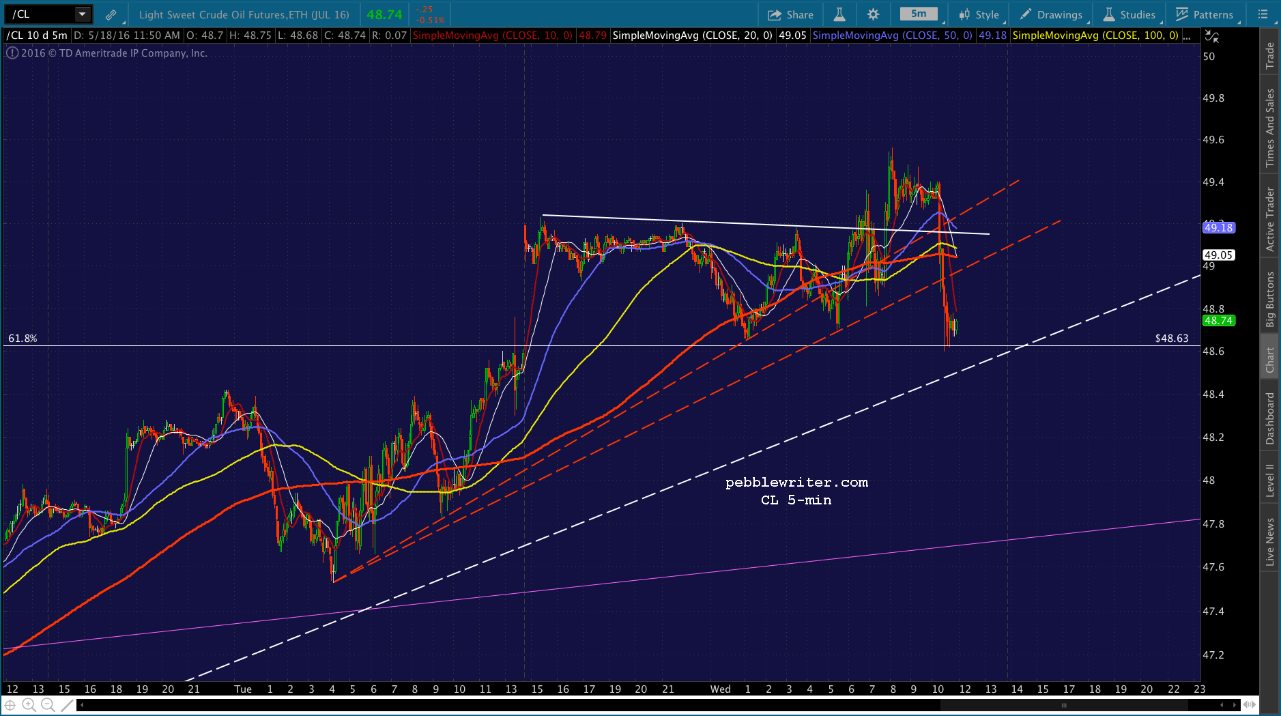
Task: Click the white SimpleMovingAvg (CLOSE, 20, 0) label
Action: click(x=693, y=35)
